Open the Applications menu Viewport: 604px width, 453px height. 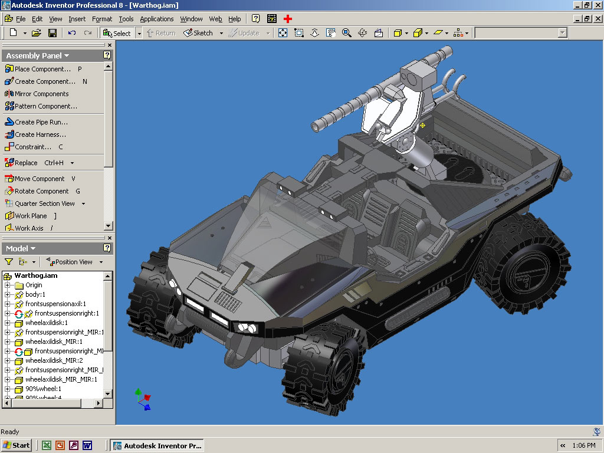click(x=156, y=19)
